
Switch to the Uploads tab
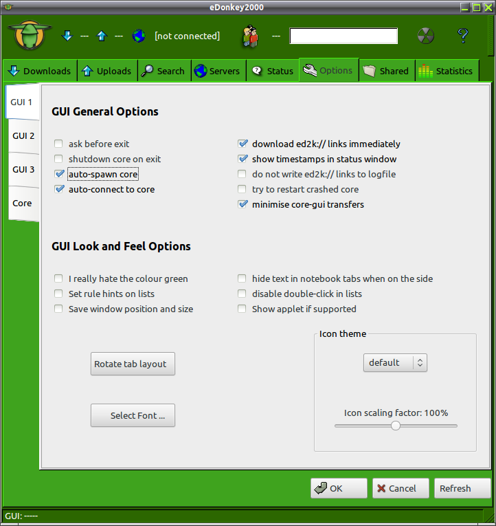point(108,71)
